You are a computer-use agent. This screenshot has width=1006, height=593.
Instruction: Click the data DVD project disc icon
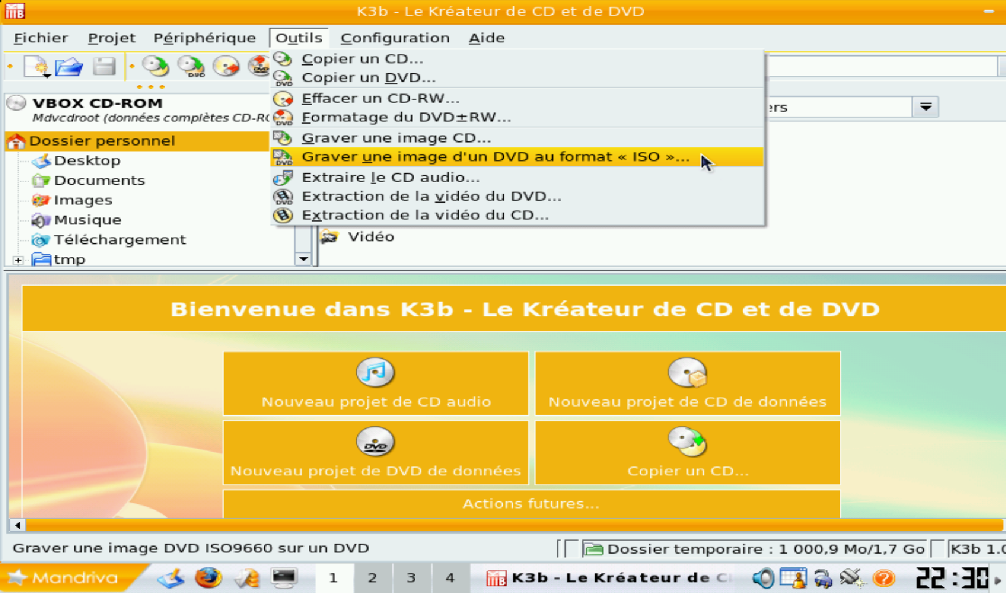[375, 441]
